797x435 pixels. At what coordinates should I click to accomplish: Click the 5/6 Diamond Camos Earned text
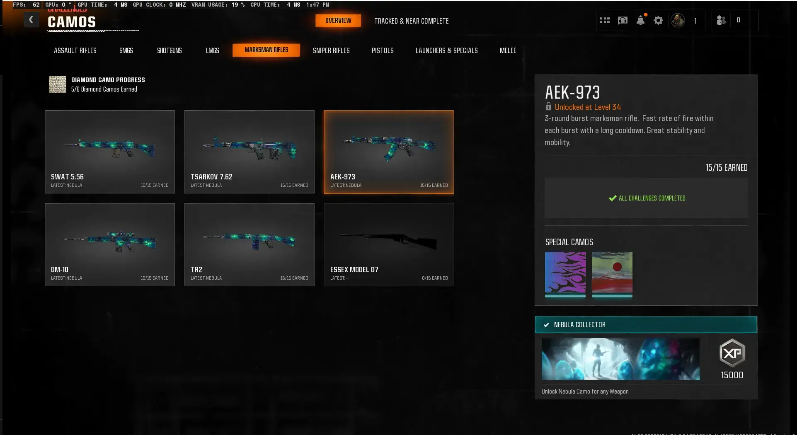(x=104, y=89)
